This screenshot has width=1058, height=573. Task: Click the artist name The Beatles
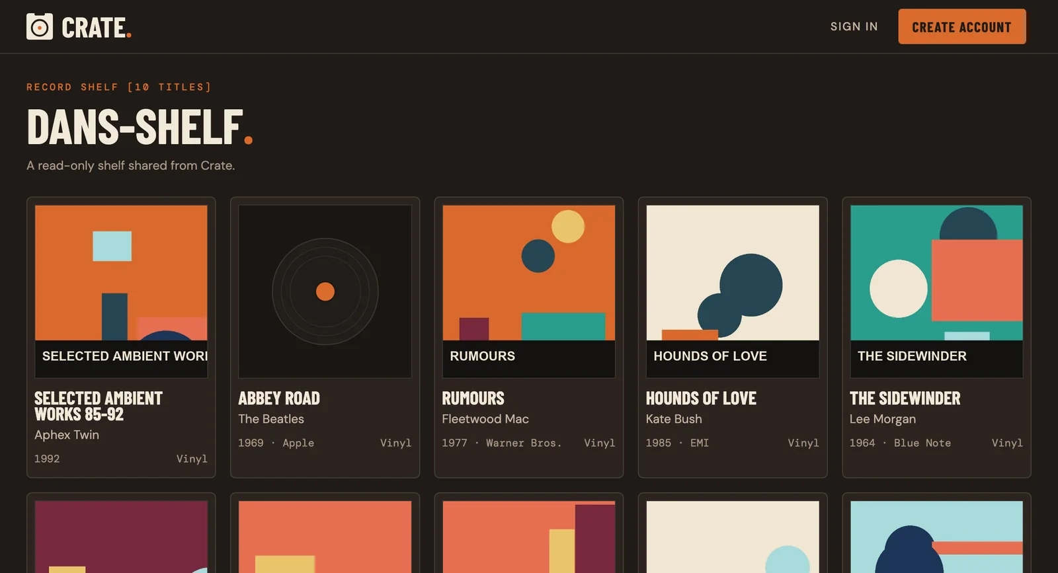(271, 419)
